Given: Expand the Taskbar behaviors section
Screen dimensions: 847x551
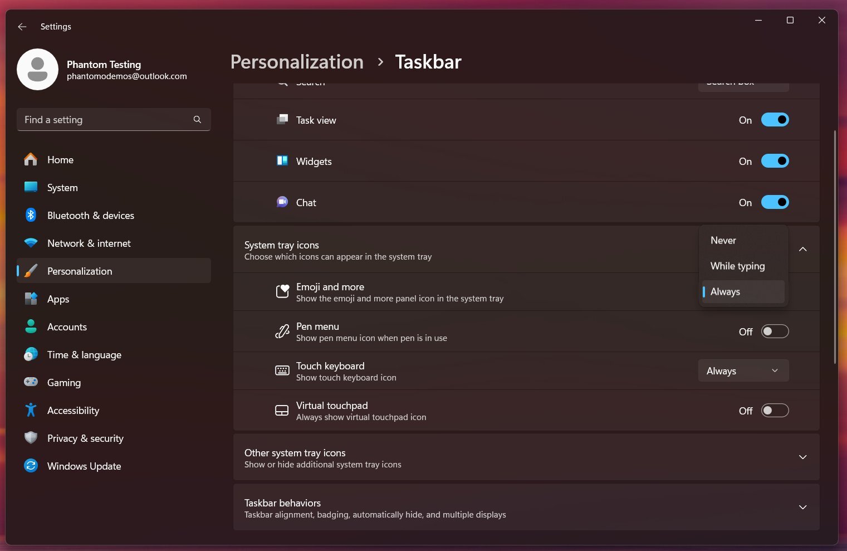Looking at the screenshot, I should [526, 508].
